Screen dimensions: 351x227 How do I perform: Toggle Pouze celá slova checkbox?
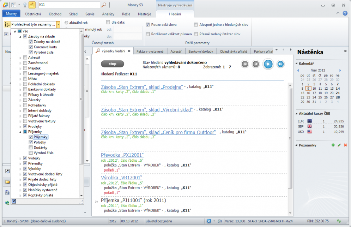[x=147, y=24]
